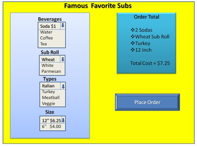Click the Total Cost text in Order Total
Image resolution: width=197 pixels, height=147 pixels.
pos(150,63)
